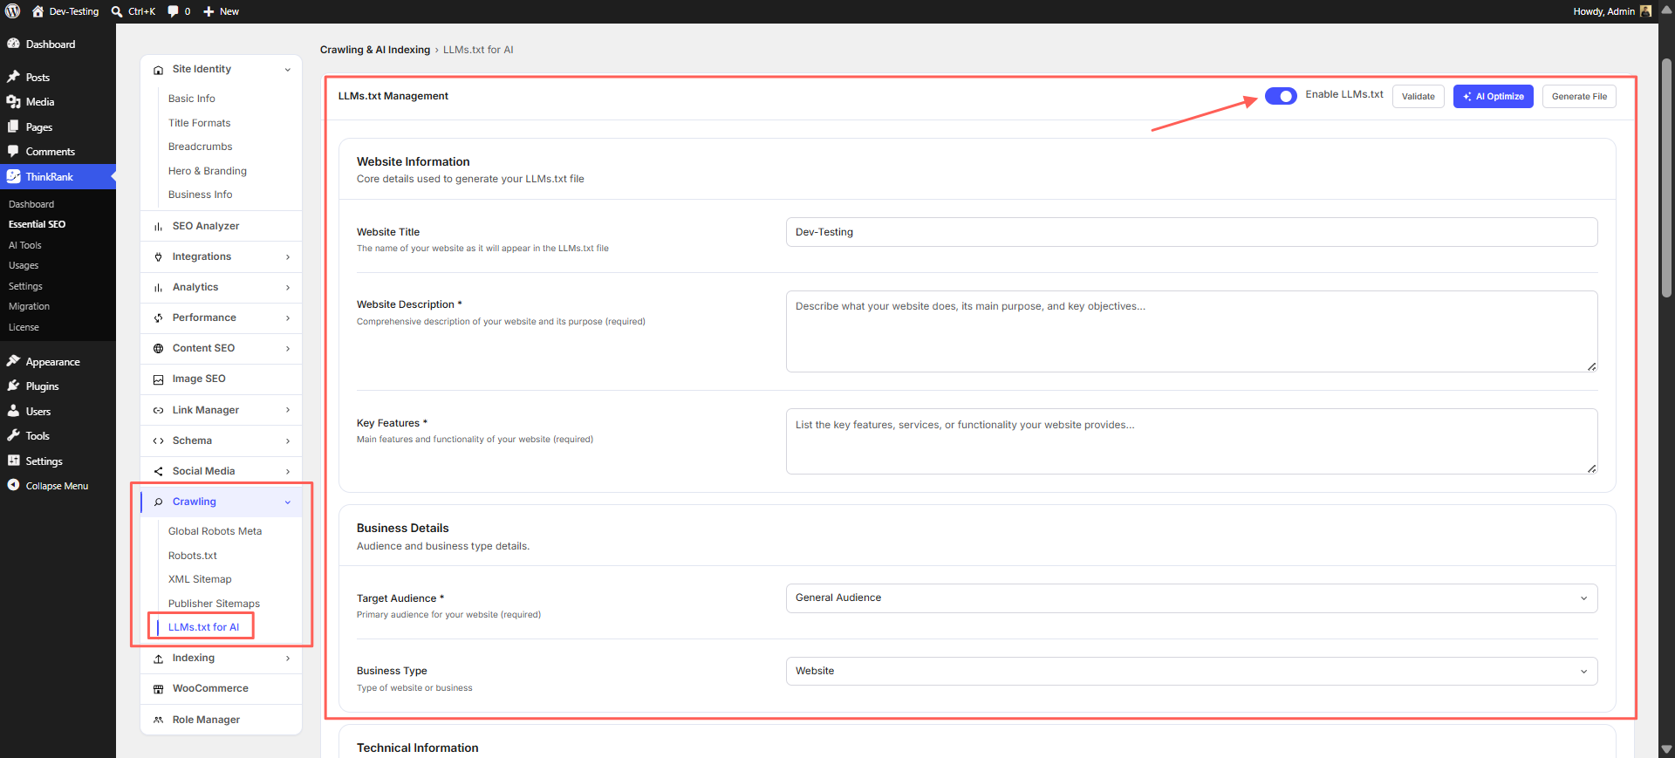Click the Plugins plug icon

[13, 386]
